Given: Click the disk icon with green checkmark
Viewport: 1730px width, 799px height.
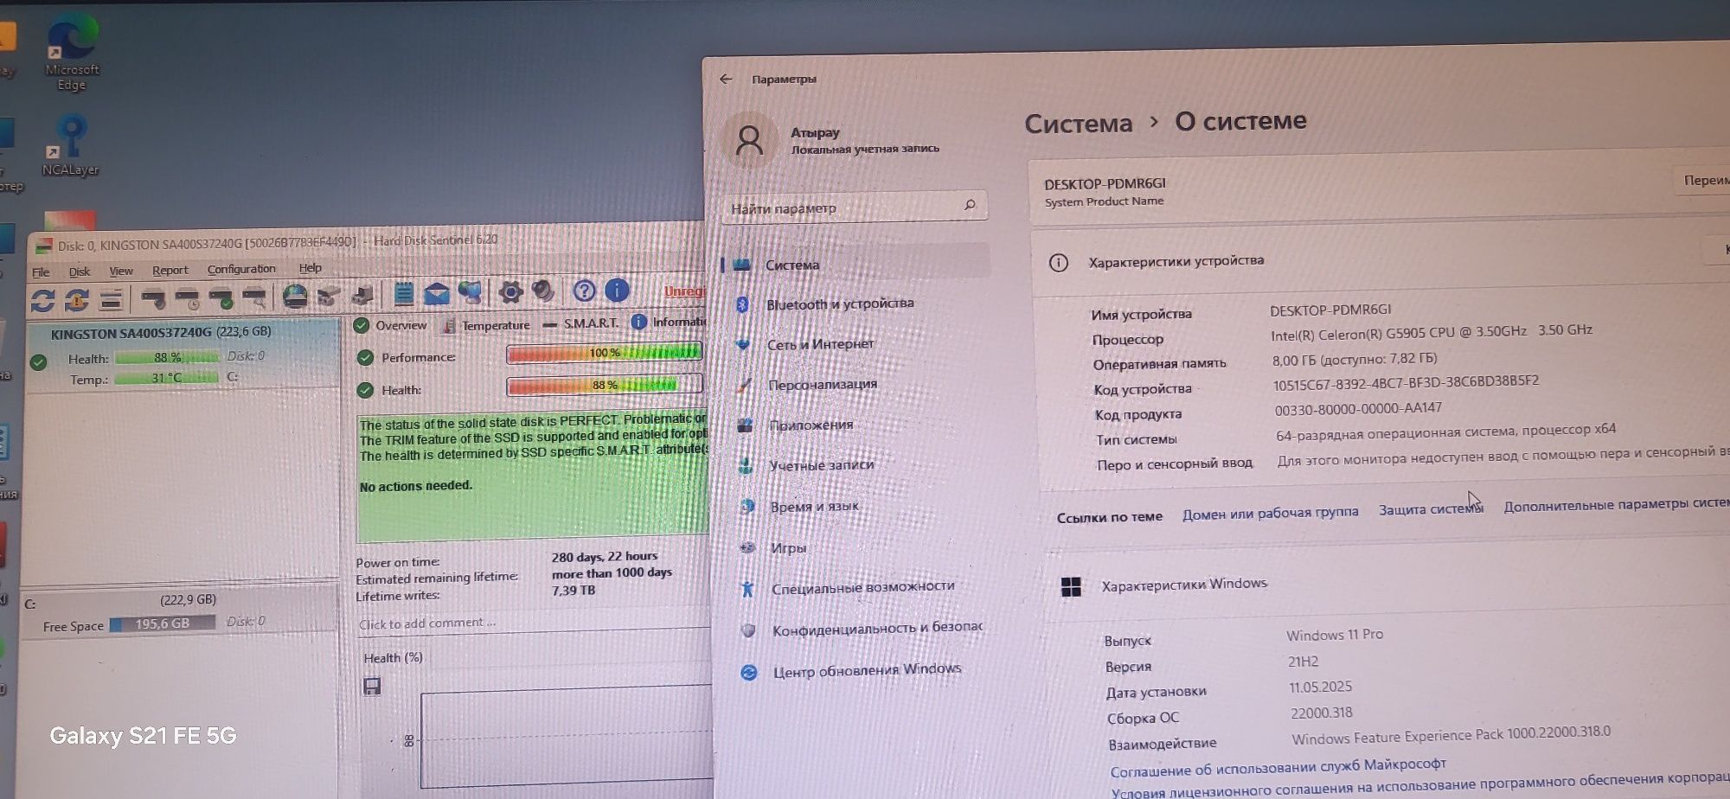Looking at the screenshot, I should pyautogui.click(x=221, y=299).
